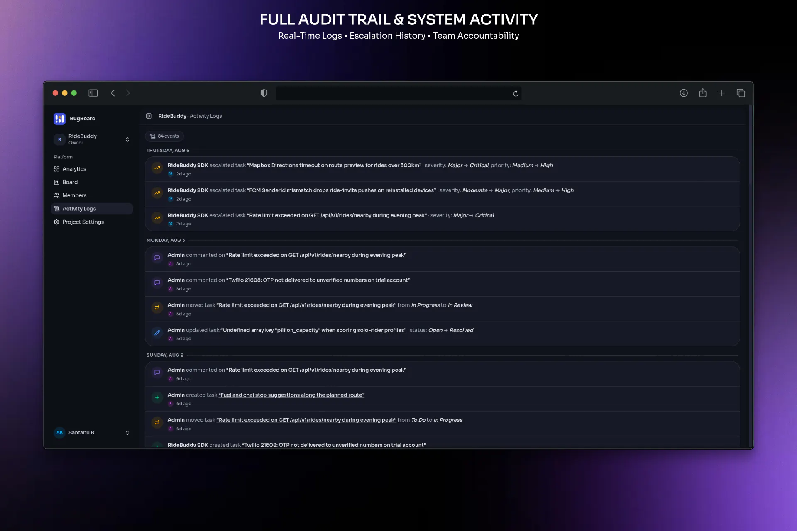Go back with the browser back arrow

[x=112, y=93]
